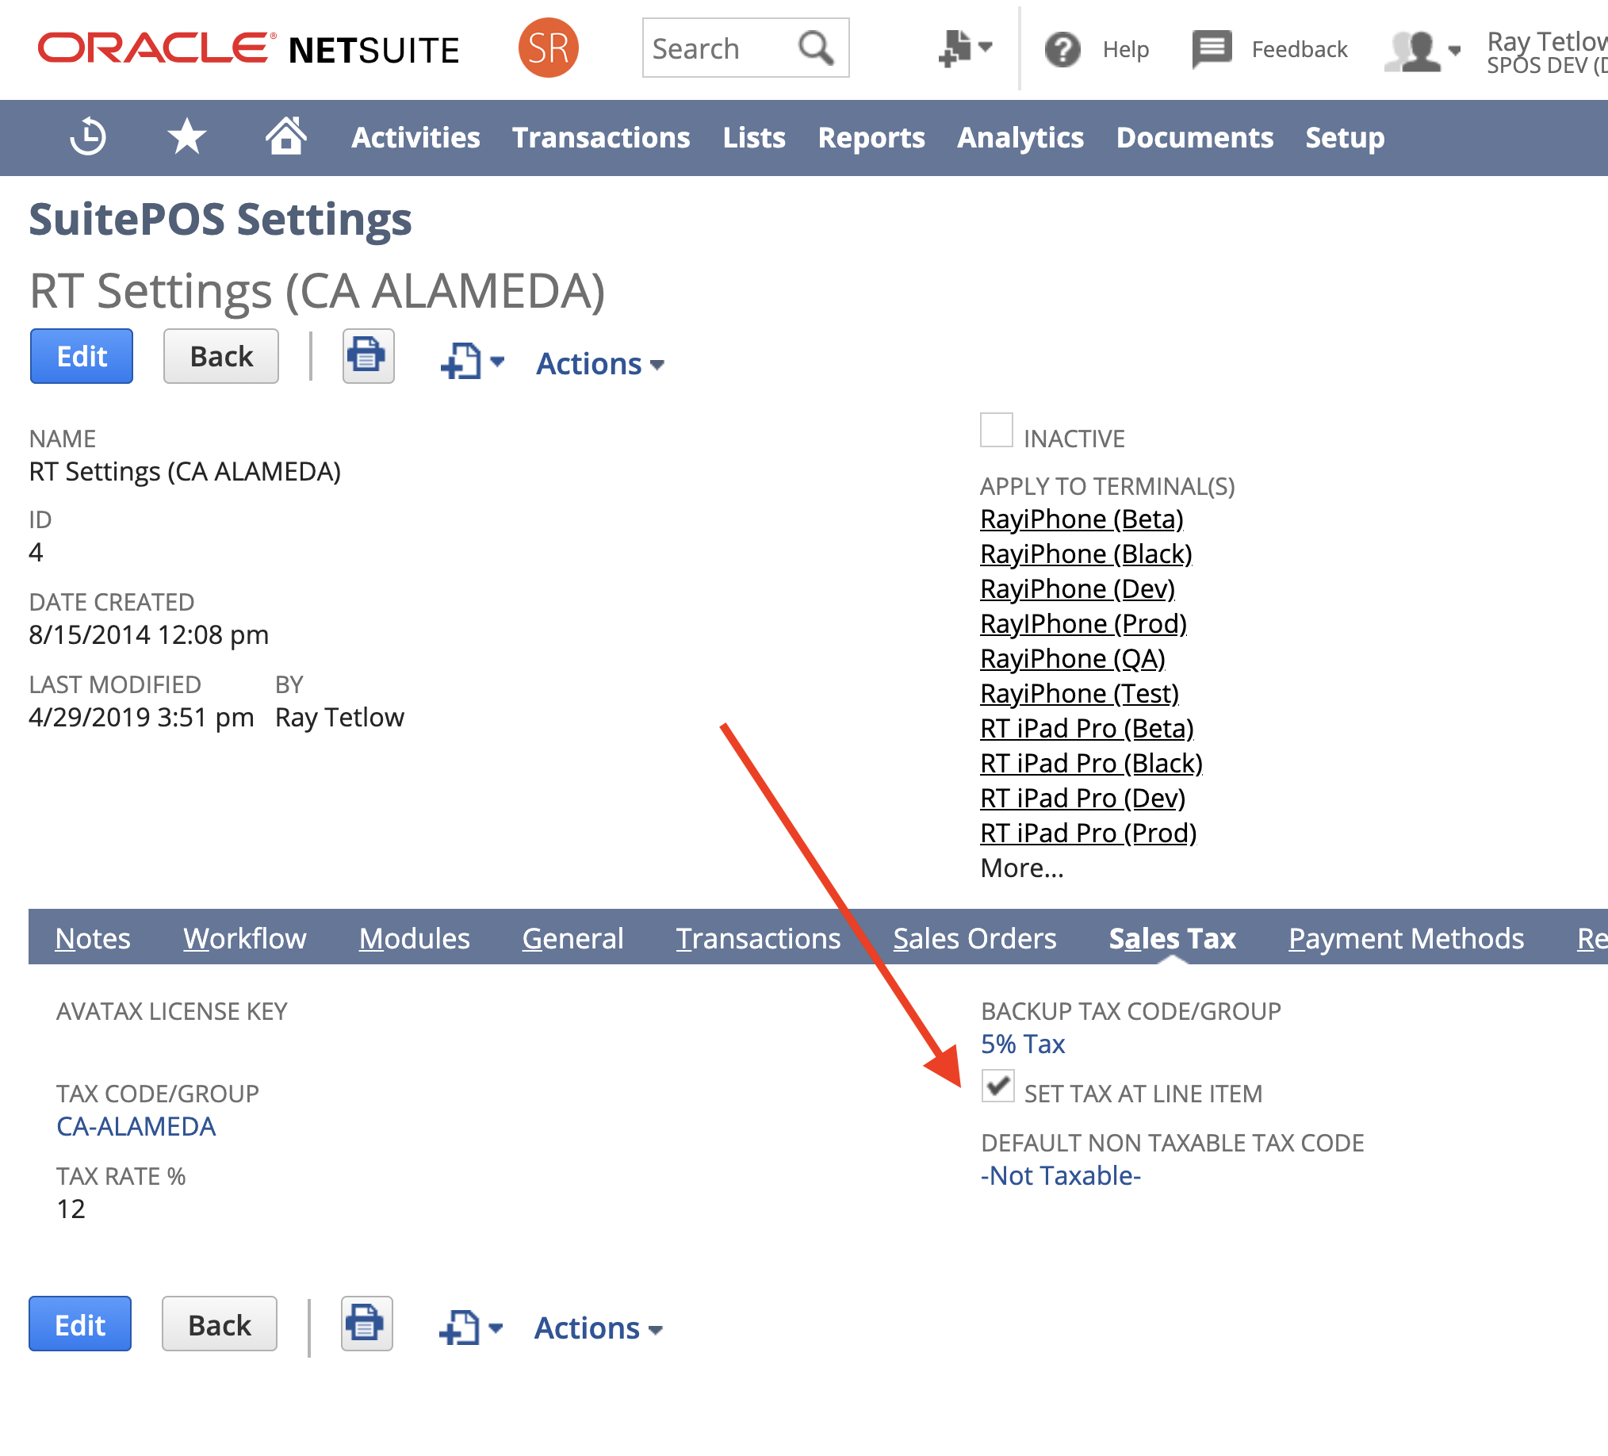This screenshot has width=1608, height=1456.
Task: Click the Help question mark icon
Action: pyautogui.click(x=1062, y=49)
